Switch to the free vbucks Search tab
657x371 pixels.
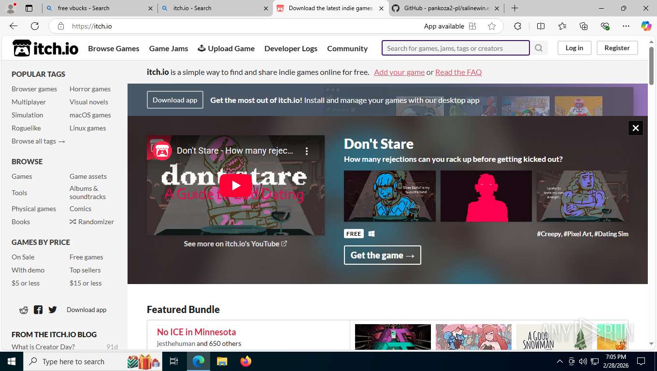[x=99, y=8]
